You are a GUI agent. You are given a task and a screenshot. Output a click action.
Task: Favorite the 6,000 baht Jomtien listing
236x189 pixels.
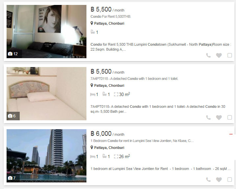(219, 180)
